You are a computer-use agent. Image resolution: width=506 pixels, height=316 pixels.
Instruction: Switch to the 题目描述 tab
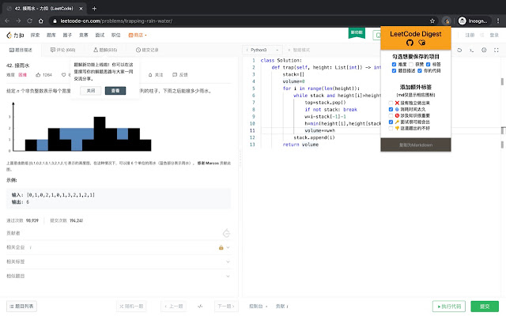pos(21,50)
